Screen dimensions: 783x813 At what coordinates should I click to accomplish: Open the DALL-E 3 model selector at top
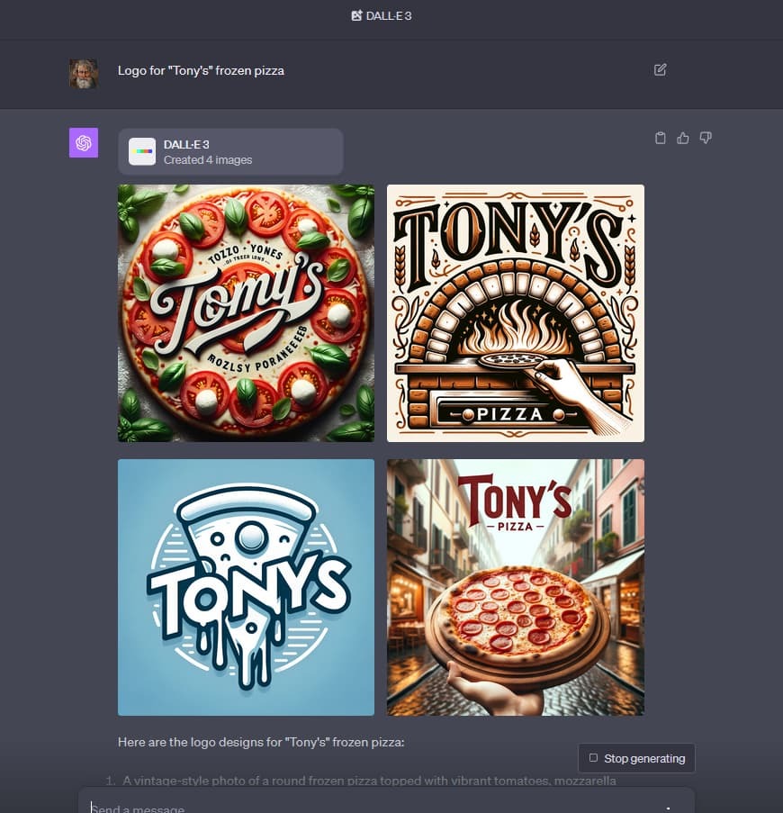coord(382,16)
